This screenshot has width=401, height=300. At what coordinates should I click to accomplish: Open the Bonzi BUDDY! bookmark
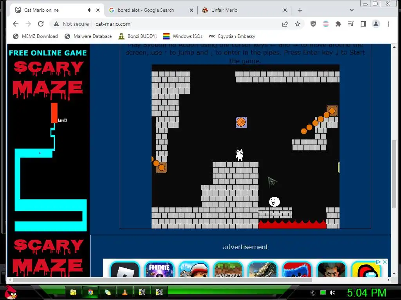coord(137,36)
